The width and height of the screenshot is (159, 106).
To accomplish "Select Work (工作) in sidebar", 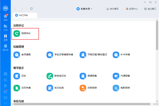I will pos(5,38).
